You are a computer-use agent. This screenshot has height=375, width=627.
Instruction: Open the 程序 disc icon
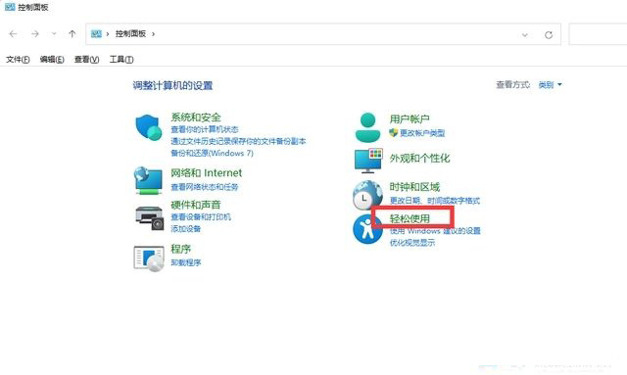pos(149,258)
